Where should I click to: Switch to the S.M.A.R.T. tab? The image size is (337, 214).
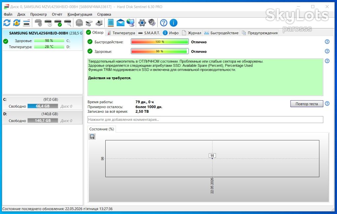(x=149, y=33)
